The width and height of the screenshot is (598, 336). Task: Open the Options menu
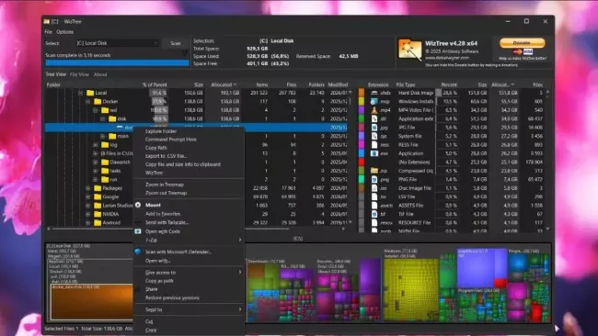(x=64, y=32)
